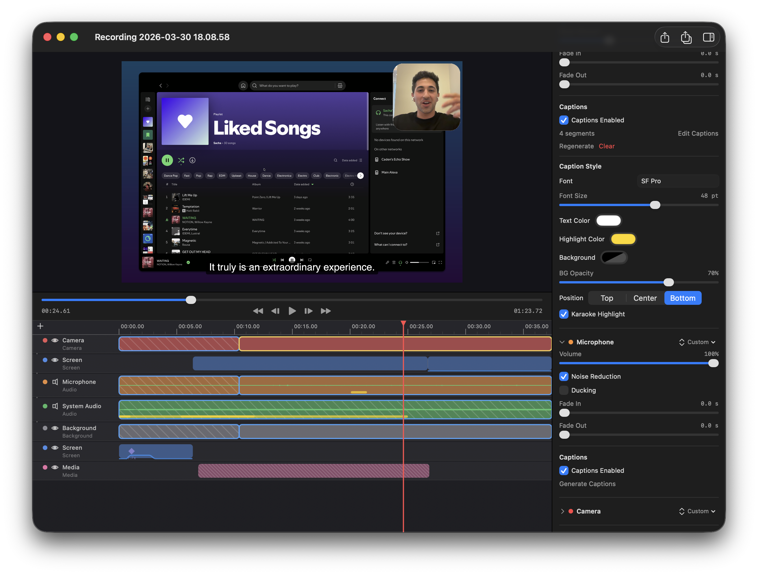
Task: Click the '4 segments' caption count
Action: click(577, 134)
